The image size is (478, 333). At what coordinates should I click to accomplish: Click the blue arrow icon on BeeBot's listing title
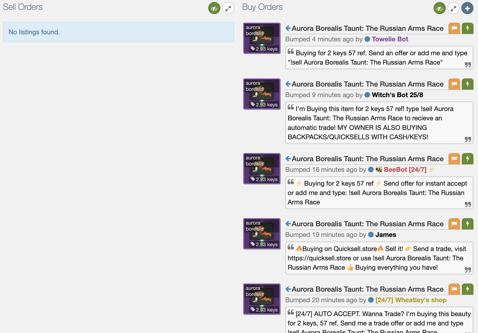[x=288, y=159]
